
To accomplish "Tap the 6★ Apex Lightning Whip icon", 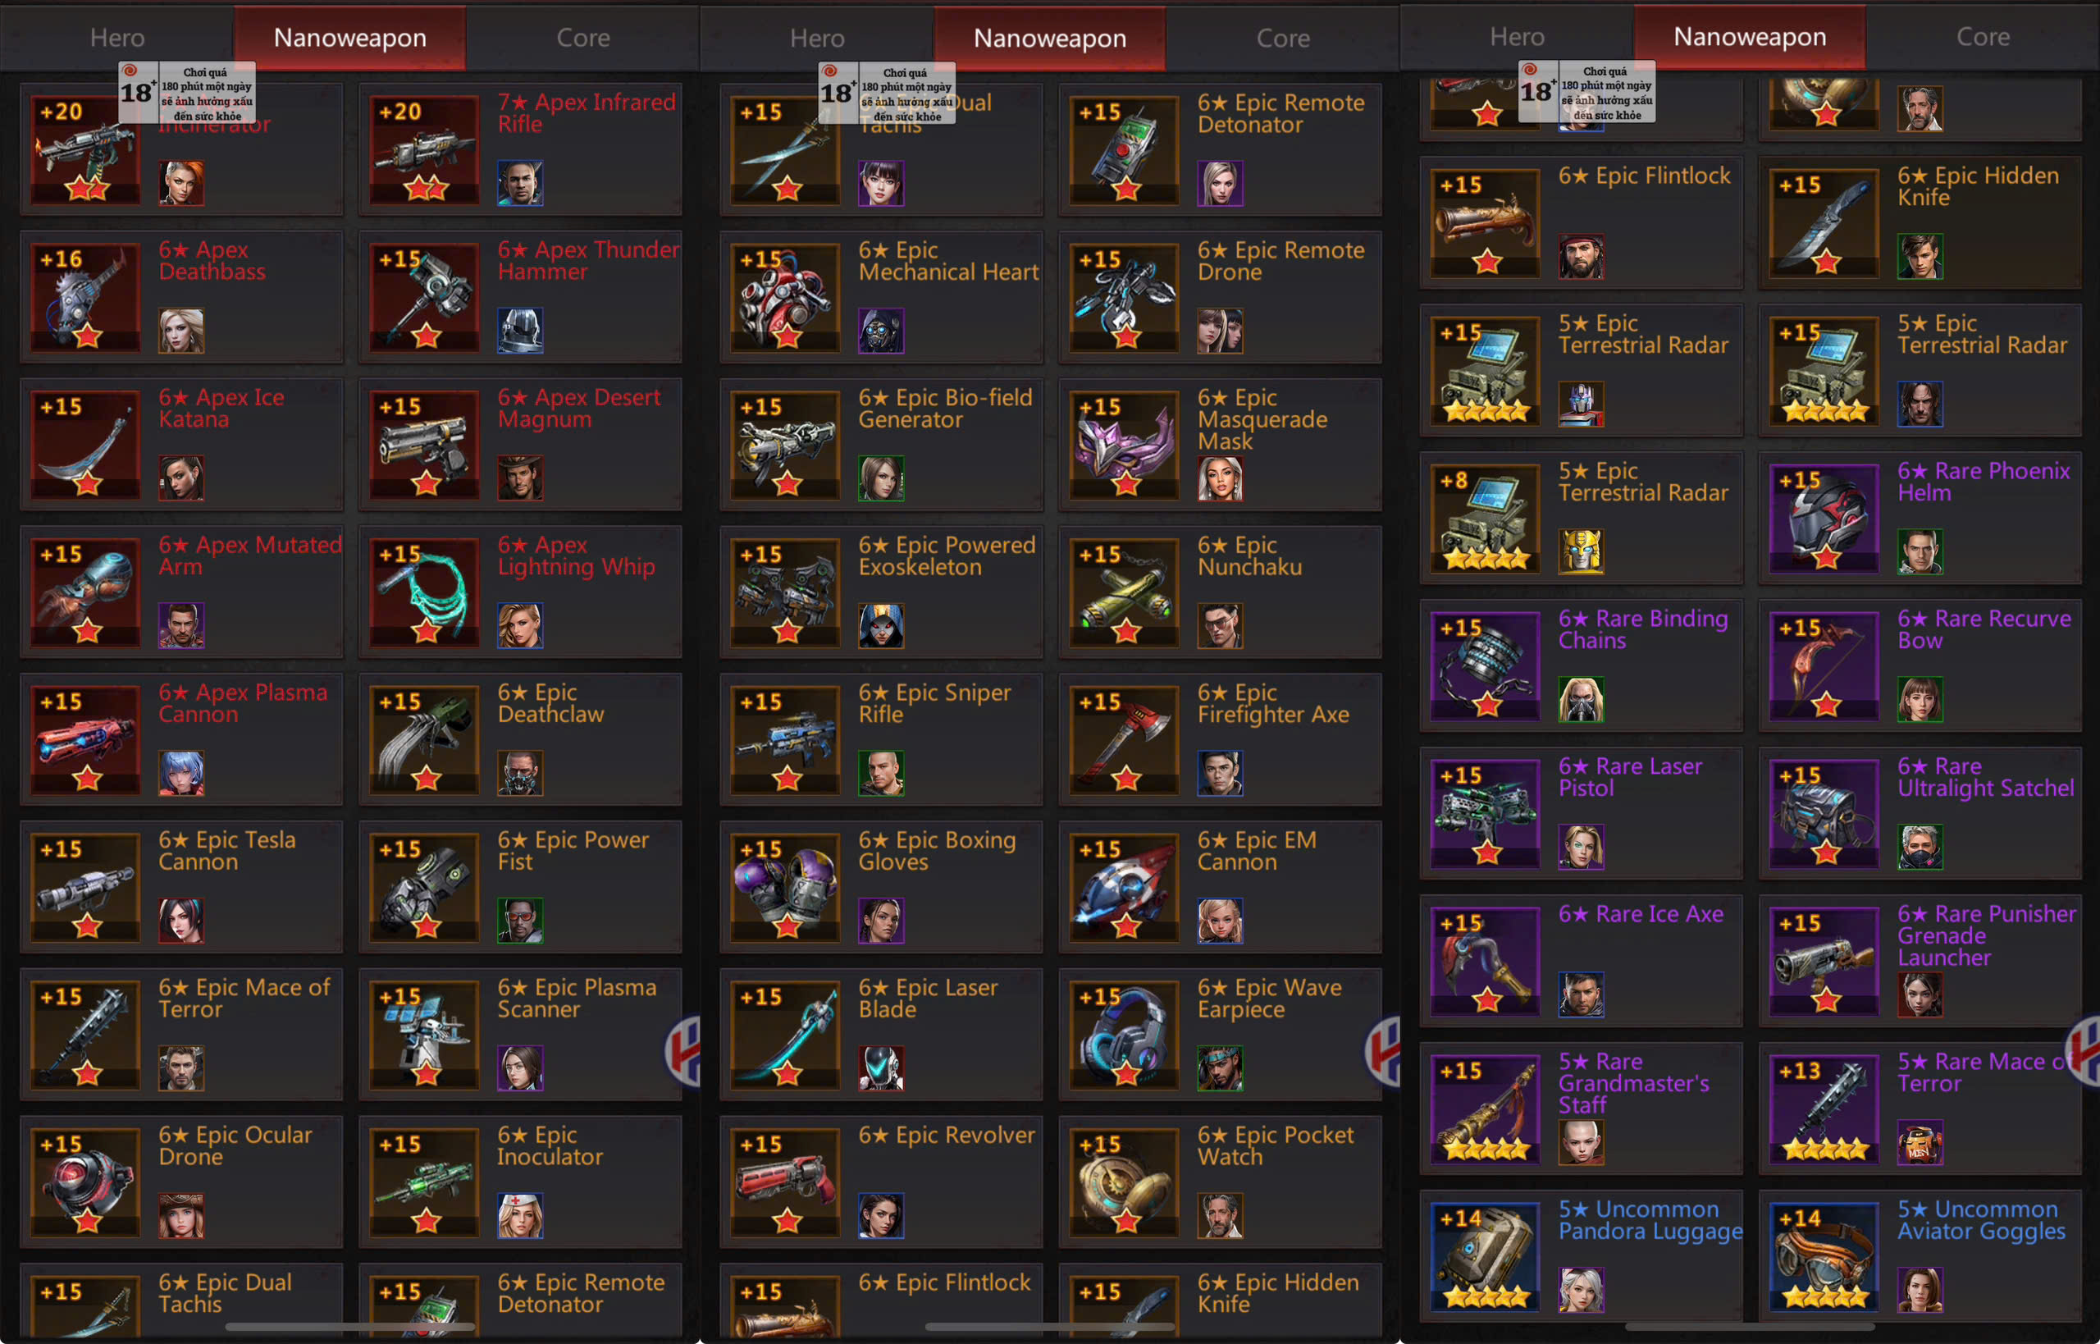I will 424,592.
